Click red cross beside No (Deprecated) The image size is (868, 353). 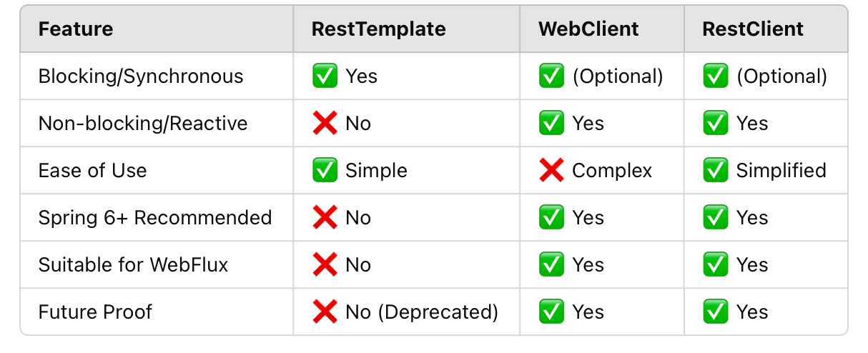pyautogui.click(x=325, y=312)
